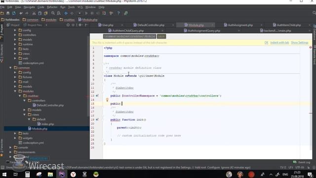
Task: Select the Project Files view tab
Action: (x=33, y=25)
